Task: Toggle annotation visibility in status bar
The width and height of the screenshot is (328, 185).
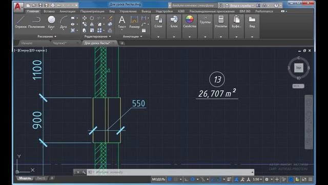Action: pyautogui.click(x=236, y=179)
